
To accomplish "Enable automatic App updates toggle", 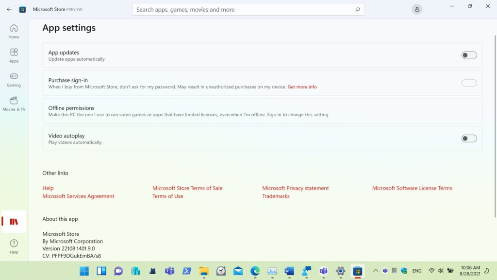I will [469, 55].
